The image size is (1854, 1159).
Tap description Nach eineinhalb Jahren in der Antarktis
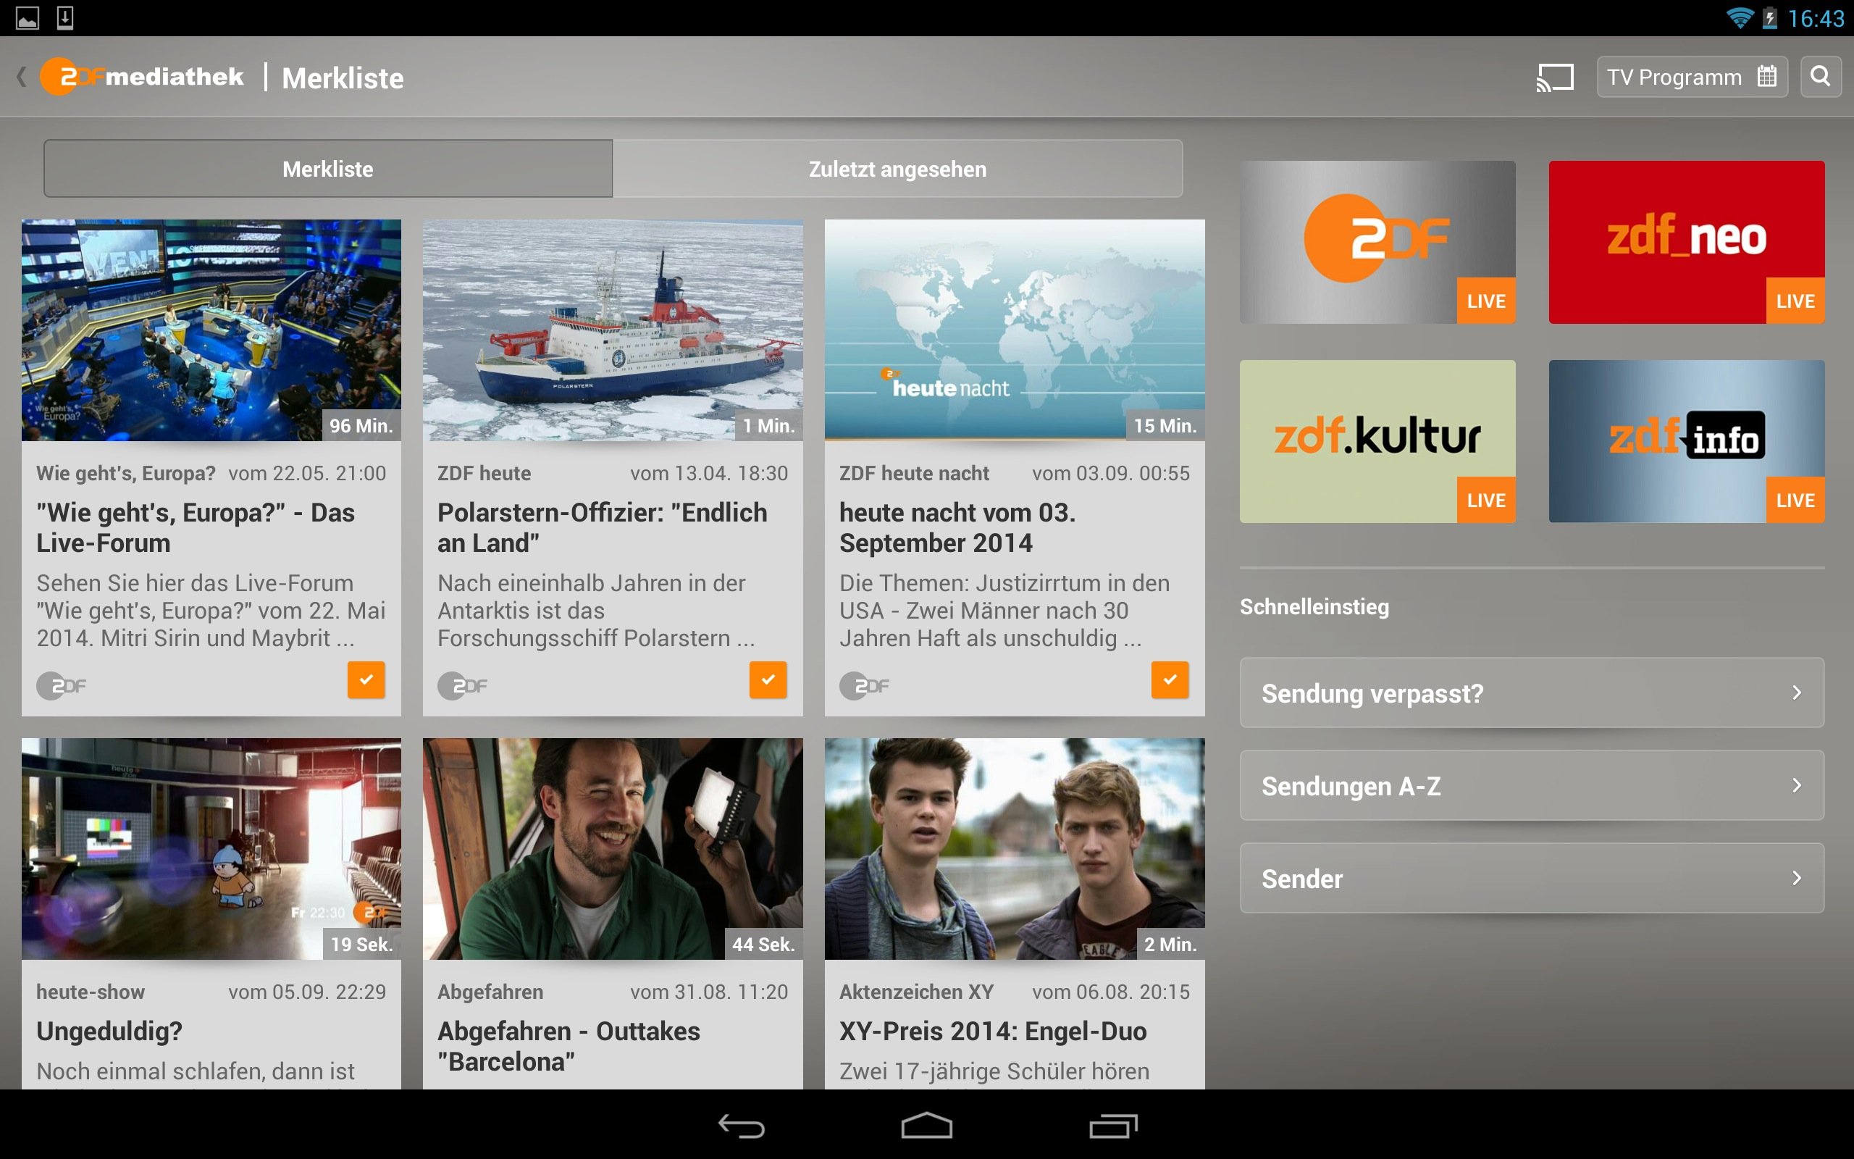pos(596,610)
